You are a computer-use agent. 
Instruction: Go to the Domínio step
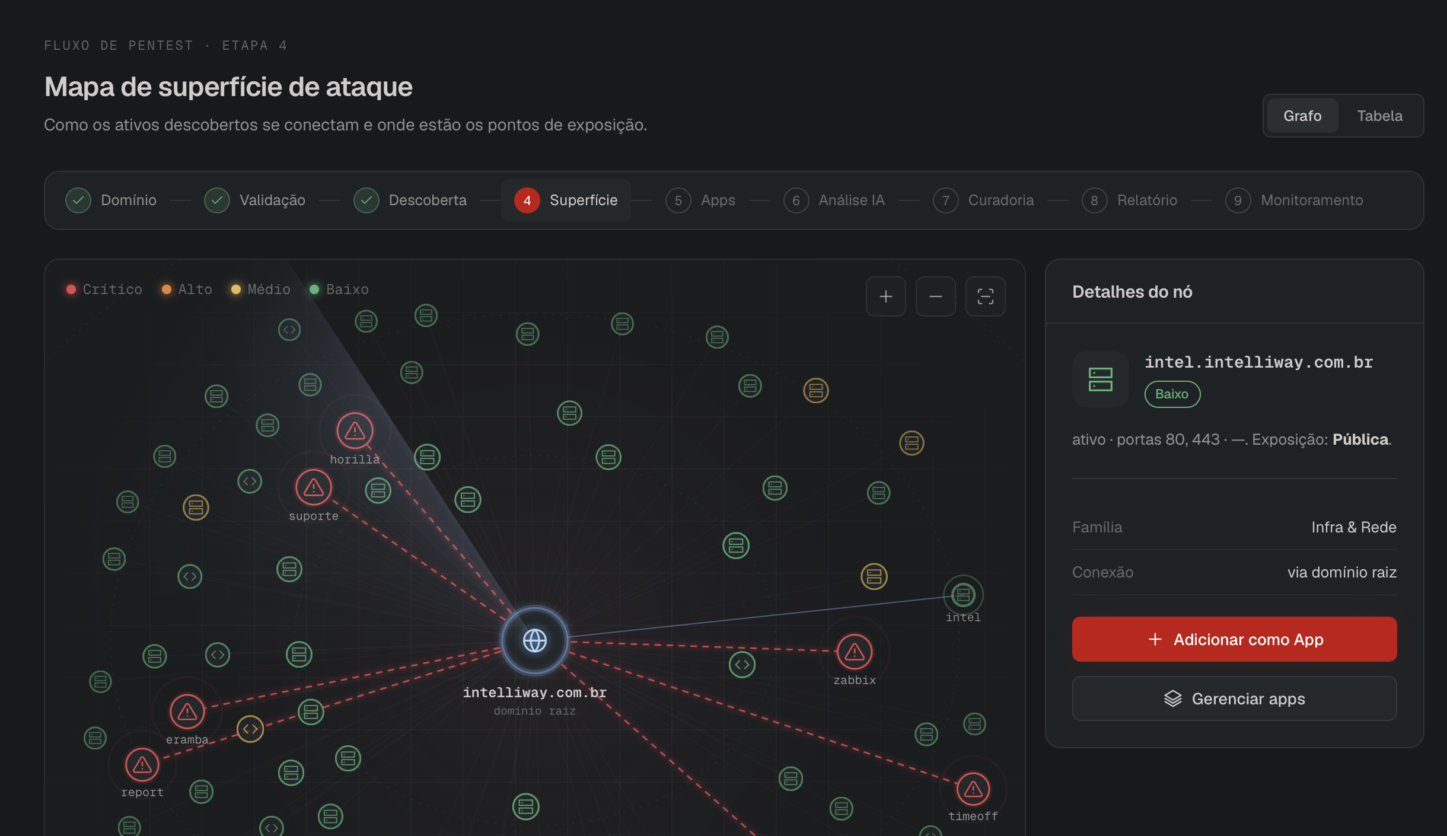pyautogui.click(x=111, y=200)
